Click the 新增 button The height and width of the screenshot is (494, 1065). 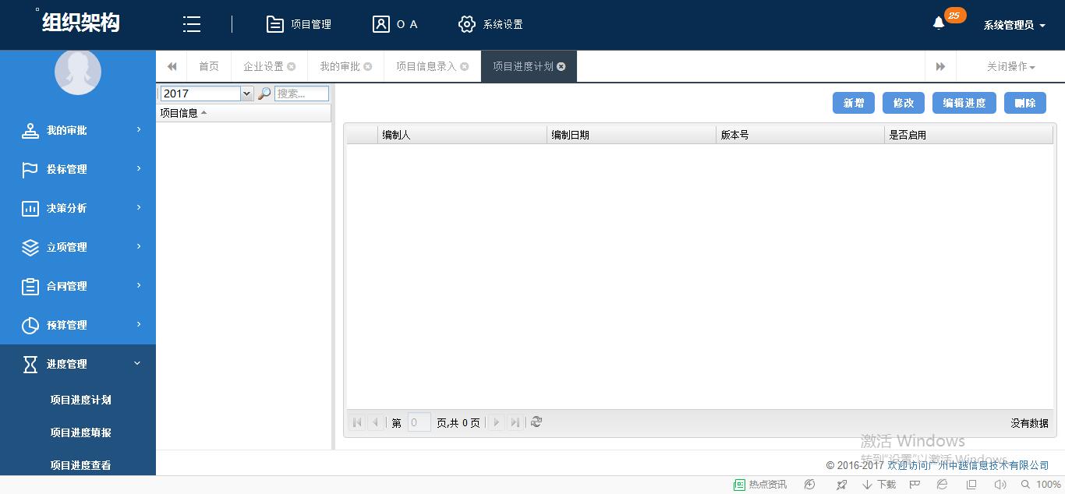[854, 103]
